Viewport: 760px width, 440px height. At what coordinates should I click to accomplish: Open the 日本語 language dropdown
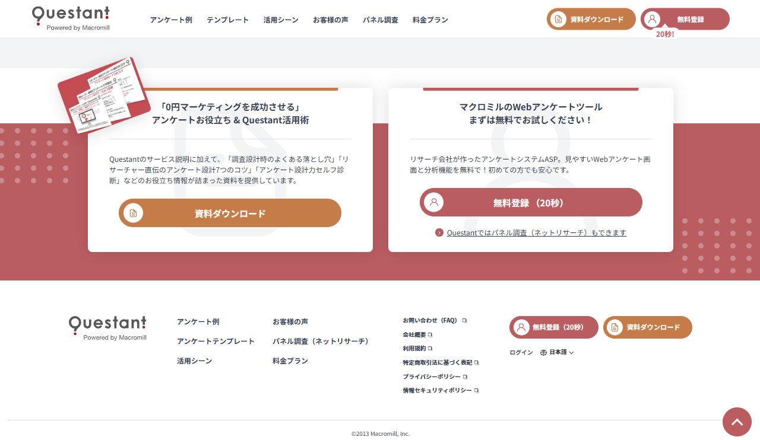tap(557, 352)
